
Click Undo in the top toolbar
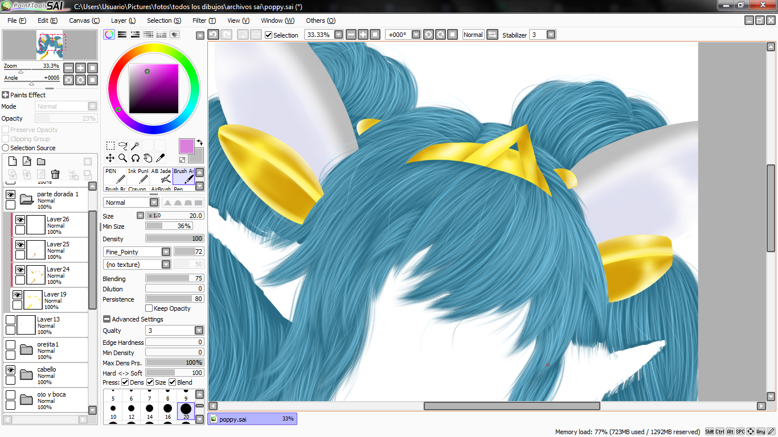[213, 35]
